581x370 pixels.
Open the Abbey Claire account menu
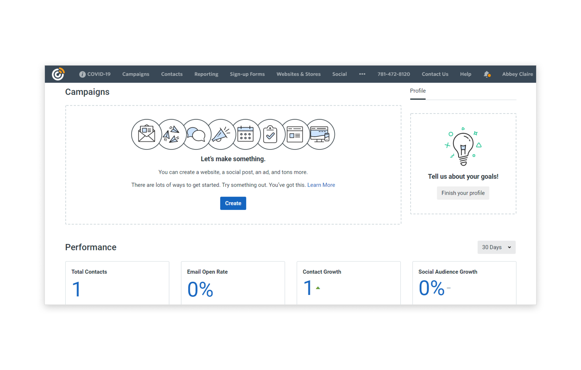(x=517, y=74)
